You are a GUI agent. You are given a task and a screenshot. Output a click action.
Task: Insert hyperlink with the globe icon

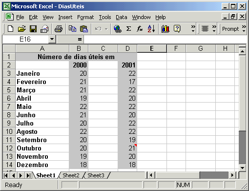click(118, 29)
